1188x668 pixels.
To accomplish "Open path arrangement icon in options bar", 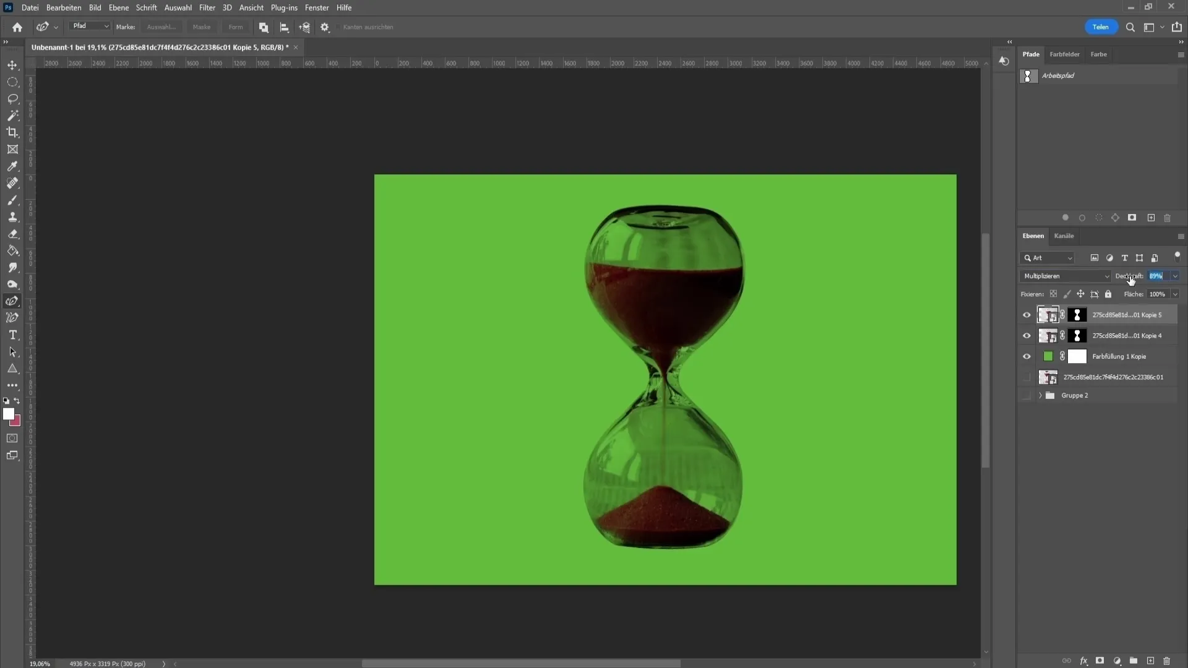I will pyautogui.click(x=304, y=27).
